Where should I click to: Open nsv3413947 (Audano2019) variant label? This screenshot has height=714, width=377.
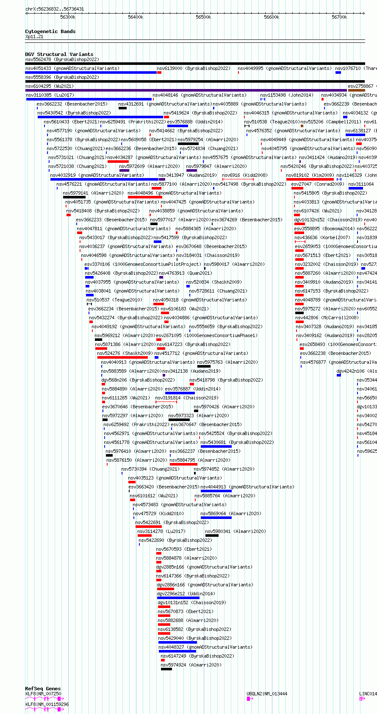(188, 175)
